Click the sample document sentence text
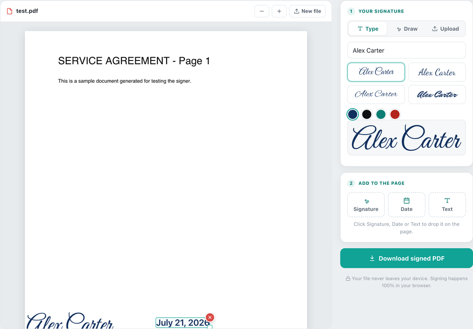473x329 pixels. pos(124,81)
